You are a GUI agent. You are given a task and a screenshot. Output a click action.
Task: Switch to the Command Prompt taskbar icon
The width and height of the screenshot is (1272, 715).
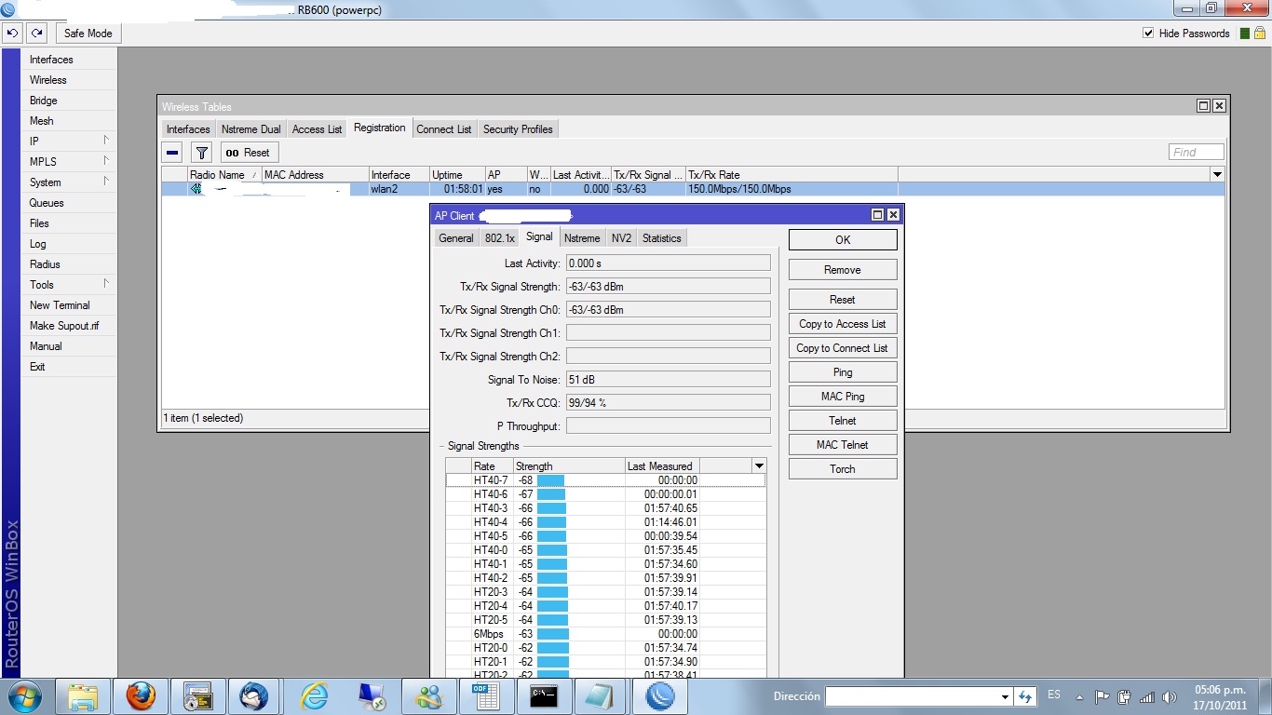pyautogui.click(x=543, y=696)
